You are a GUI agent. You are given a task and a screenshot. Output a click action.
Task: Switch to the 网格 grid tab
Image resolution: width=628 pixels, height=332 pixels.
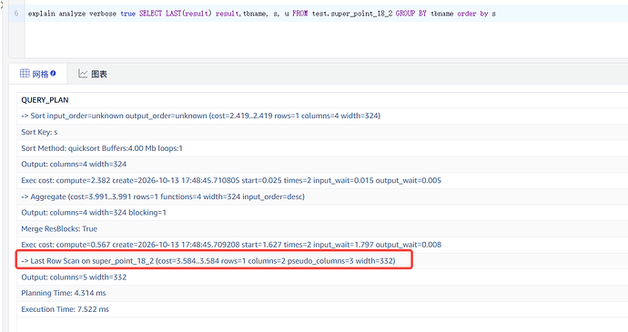38,74
